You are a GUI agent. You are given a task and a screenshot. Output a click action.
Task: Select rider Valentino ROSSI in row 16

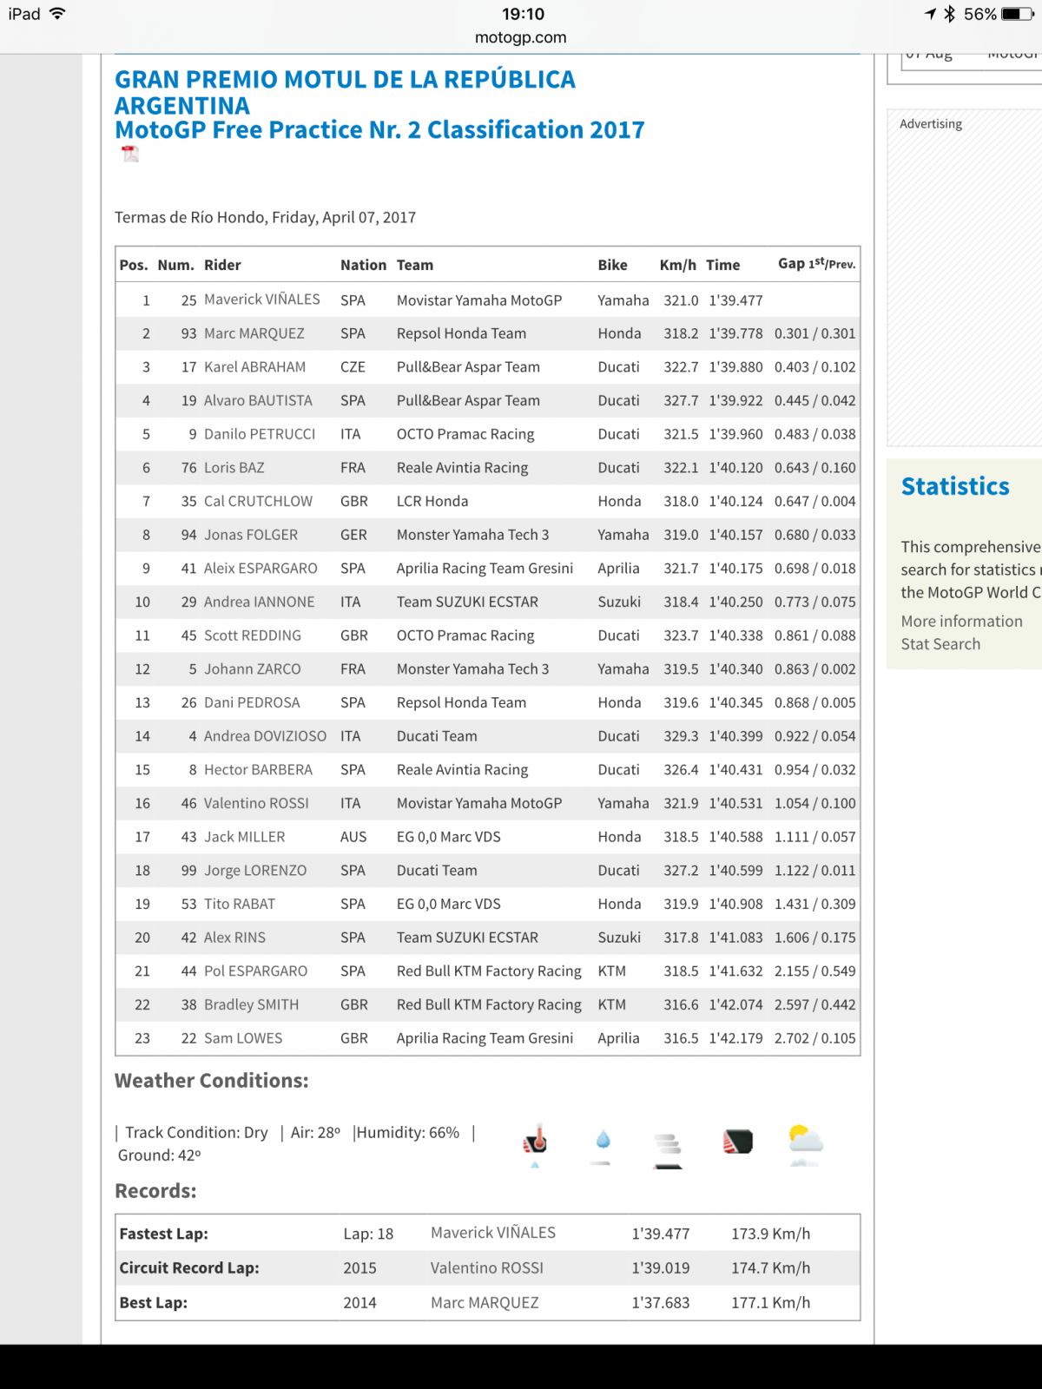256,804
